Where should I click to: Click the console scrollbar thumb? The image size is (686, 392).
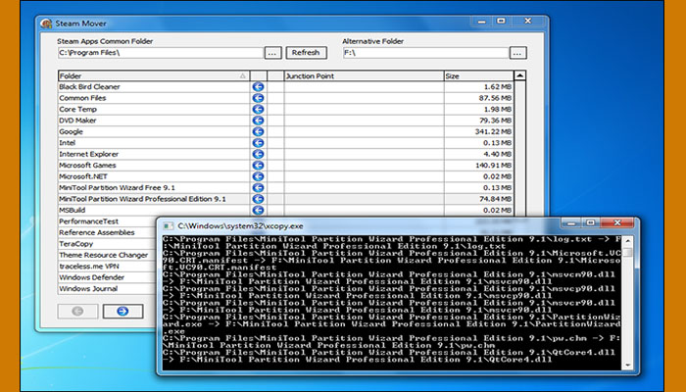628,253
